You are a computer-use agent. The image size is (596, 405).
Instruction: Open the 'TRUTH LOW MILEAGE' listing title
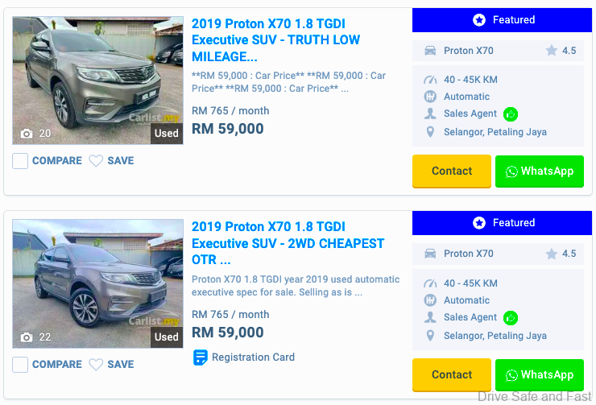coord(275,39)
